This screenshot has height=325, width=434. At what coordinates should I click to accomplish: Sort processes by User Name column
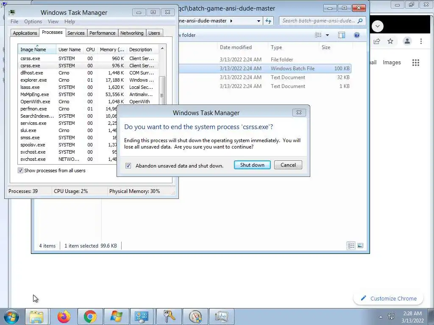[x=70, y=49]
